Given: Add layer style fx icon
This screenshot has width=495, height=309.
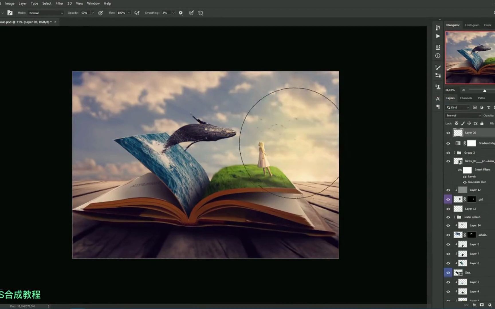Looking at the screenshot, I should pyautogui.click(x=474, y=305).
